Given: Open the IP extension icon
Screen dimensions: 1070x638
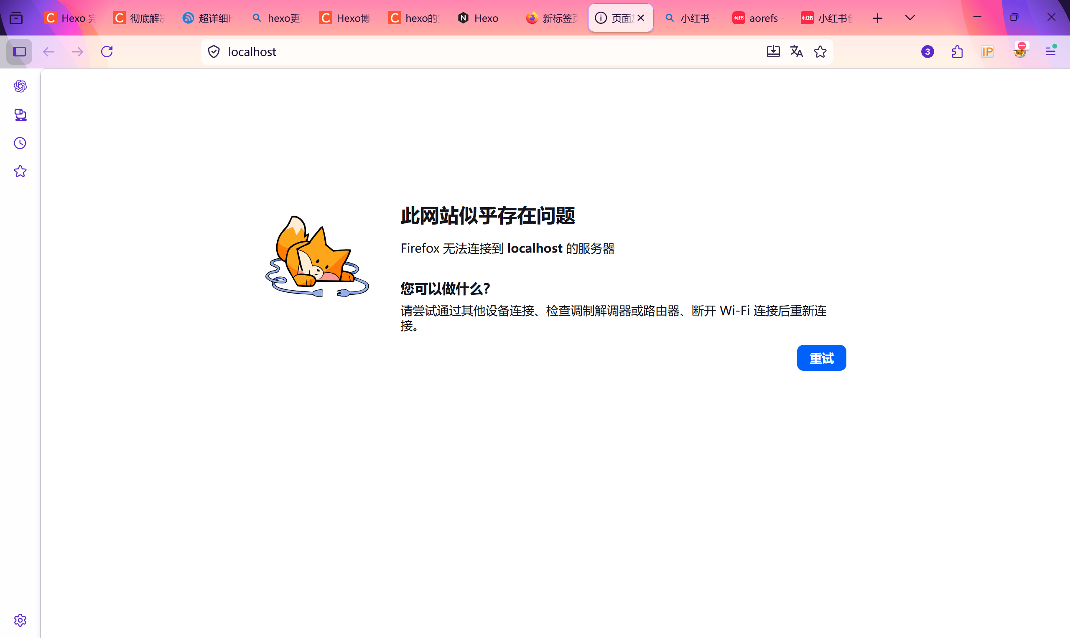Looking at the screenshot, I should 987,52.
